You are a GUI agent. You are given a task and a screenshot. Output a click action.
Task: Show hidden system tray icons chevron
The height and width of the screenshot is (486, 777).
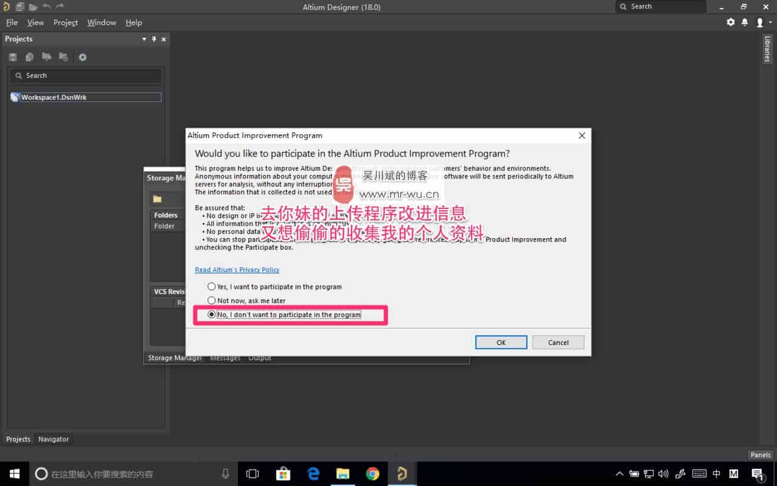pos(619,474)
